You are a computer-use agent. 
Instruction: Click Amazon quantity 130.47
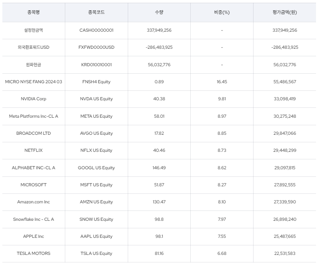click(x=159, y=202)
